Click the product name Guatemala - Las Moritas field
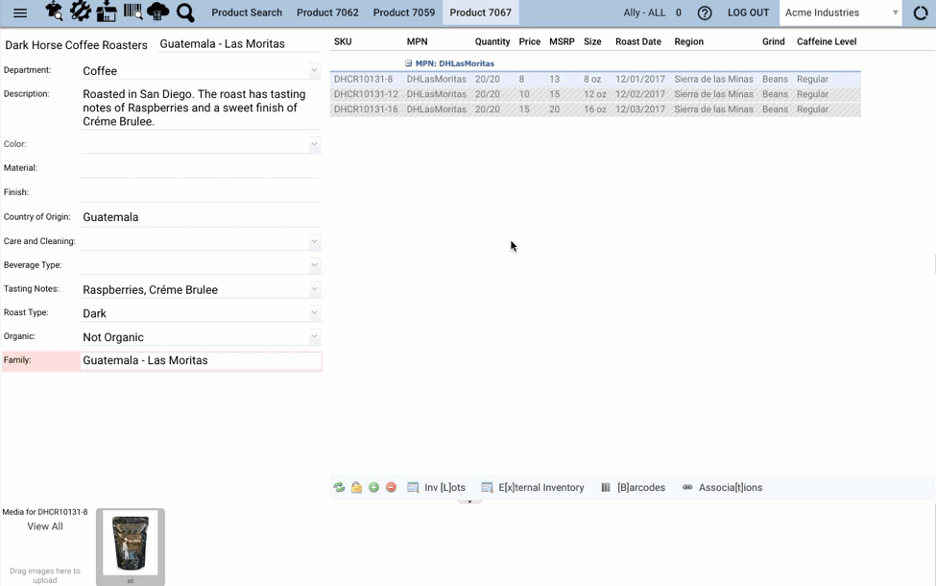Viewport: 936px width, 586px height. [x=240, y=43]
